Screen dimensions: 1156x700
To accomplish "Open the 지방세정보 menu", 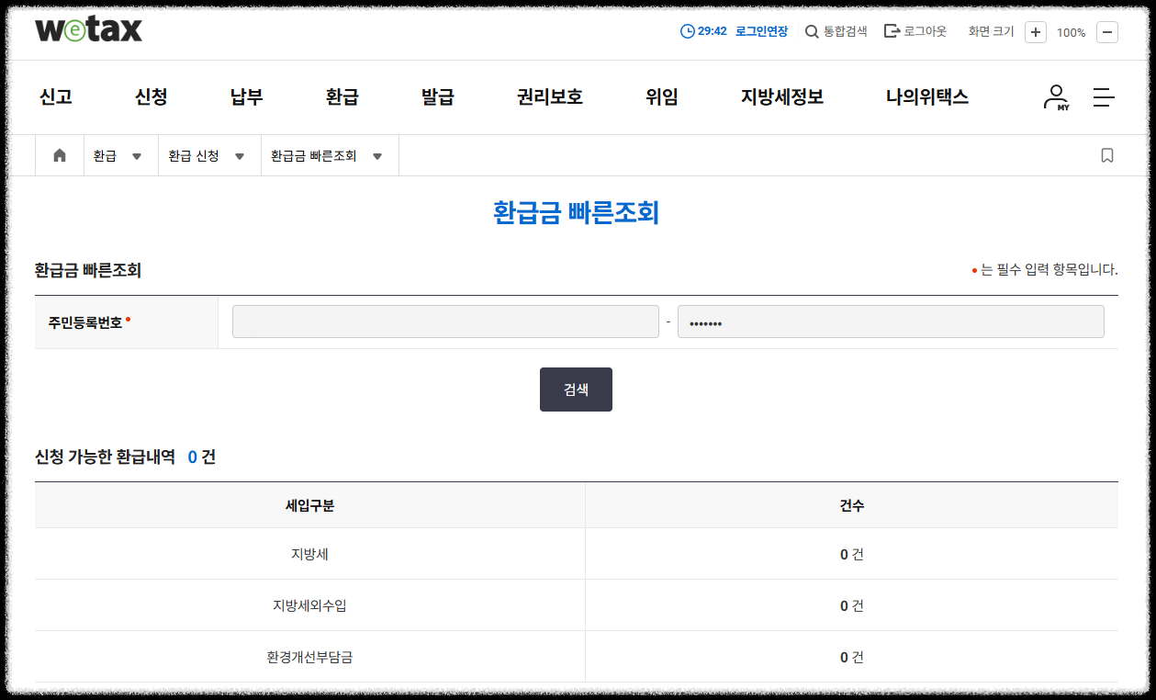I will pyautogui.click(x=782, y=97).
